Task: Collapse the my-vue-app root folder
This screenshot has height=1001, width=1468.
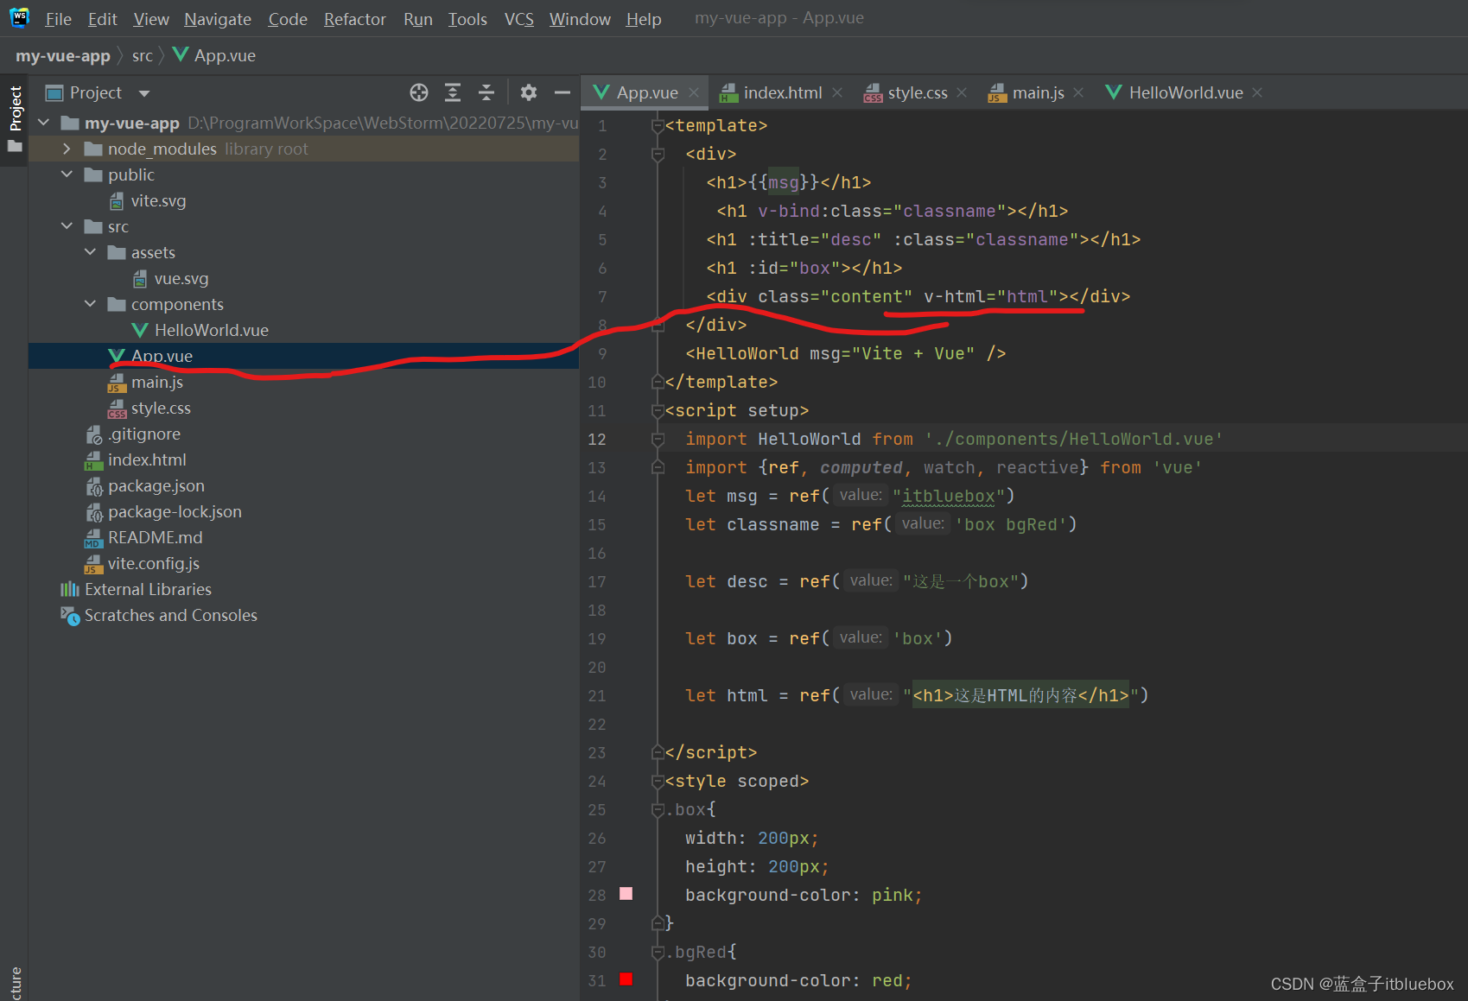Action: (44, 123)
